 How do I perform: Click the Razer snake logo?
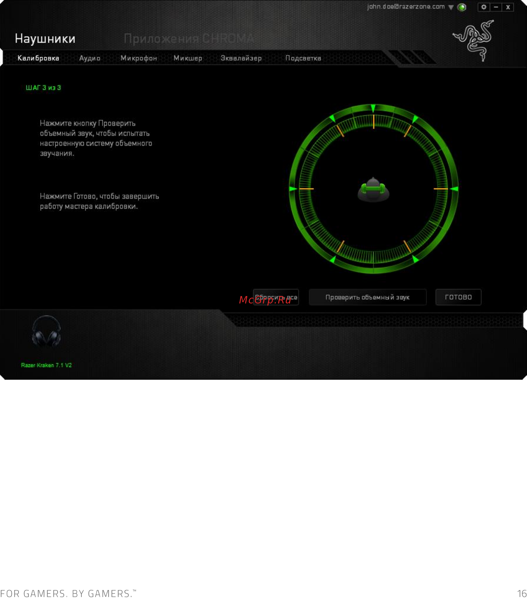[474, 41]
